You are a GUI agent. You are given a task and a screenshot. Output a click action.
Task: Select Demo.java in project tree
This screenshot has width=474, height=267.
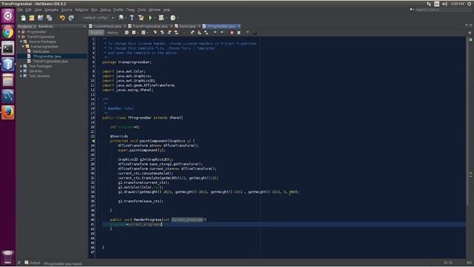pyautogui.click(x=41, y=51)
